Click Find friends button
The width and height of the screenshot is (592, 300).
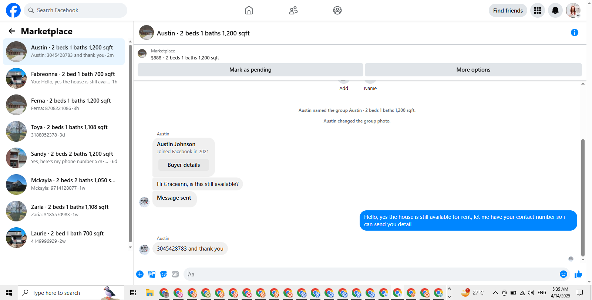[508, 10]
